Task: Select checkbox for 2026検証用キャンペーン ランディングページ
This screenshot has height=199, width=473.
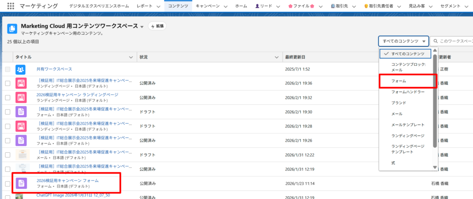Action: (x=7, y=97)
